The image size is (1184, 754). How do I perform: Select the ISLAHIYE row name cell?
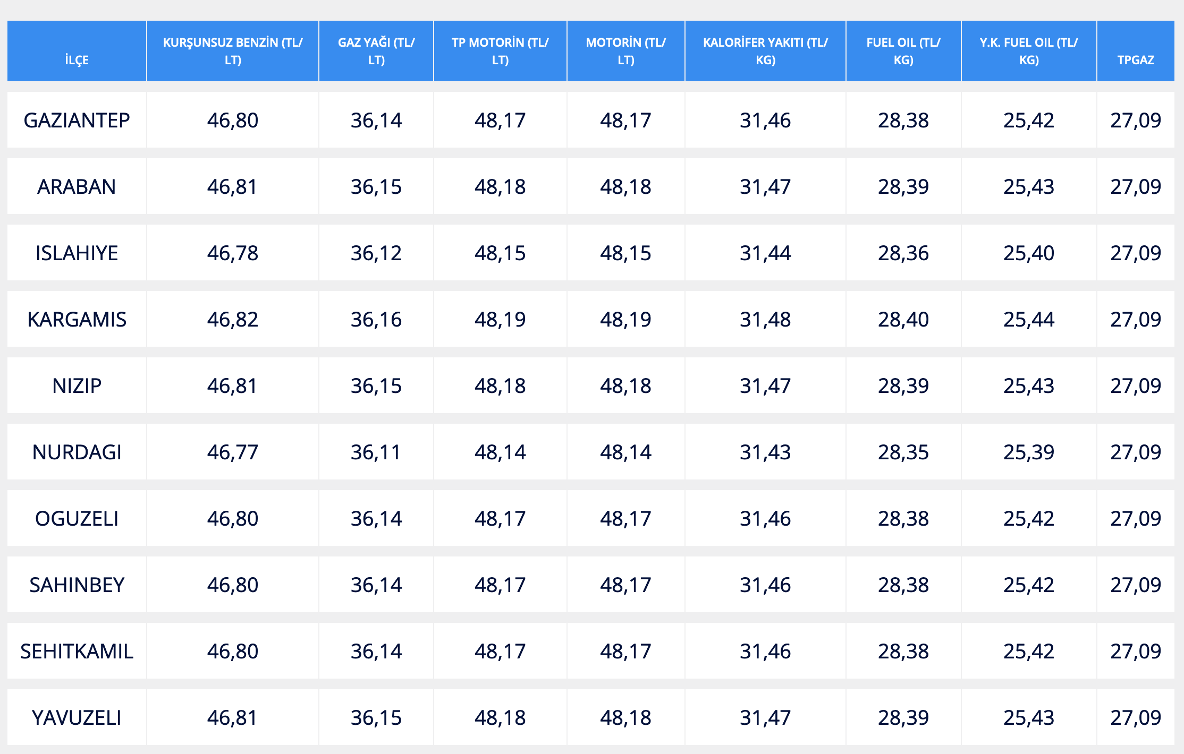(x=77, y=253)
